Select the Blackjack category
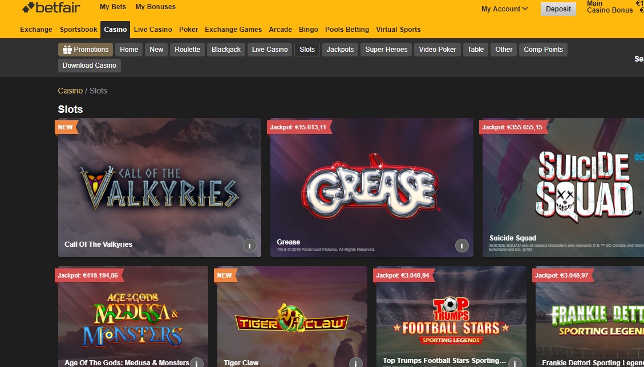The image size is (644, 367). pyautogui.click(x=226, y=50)
